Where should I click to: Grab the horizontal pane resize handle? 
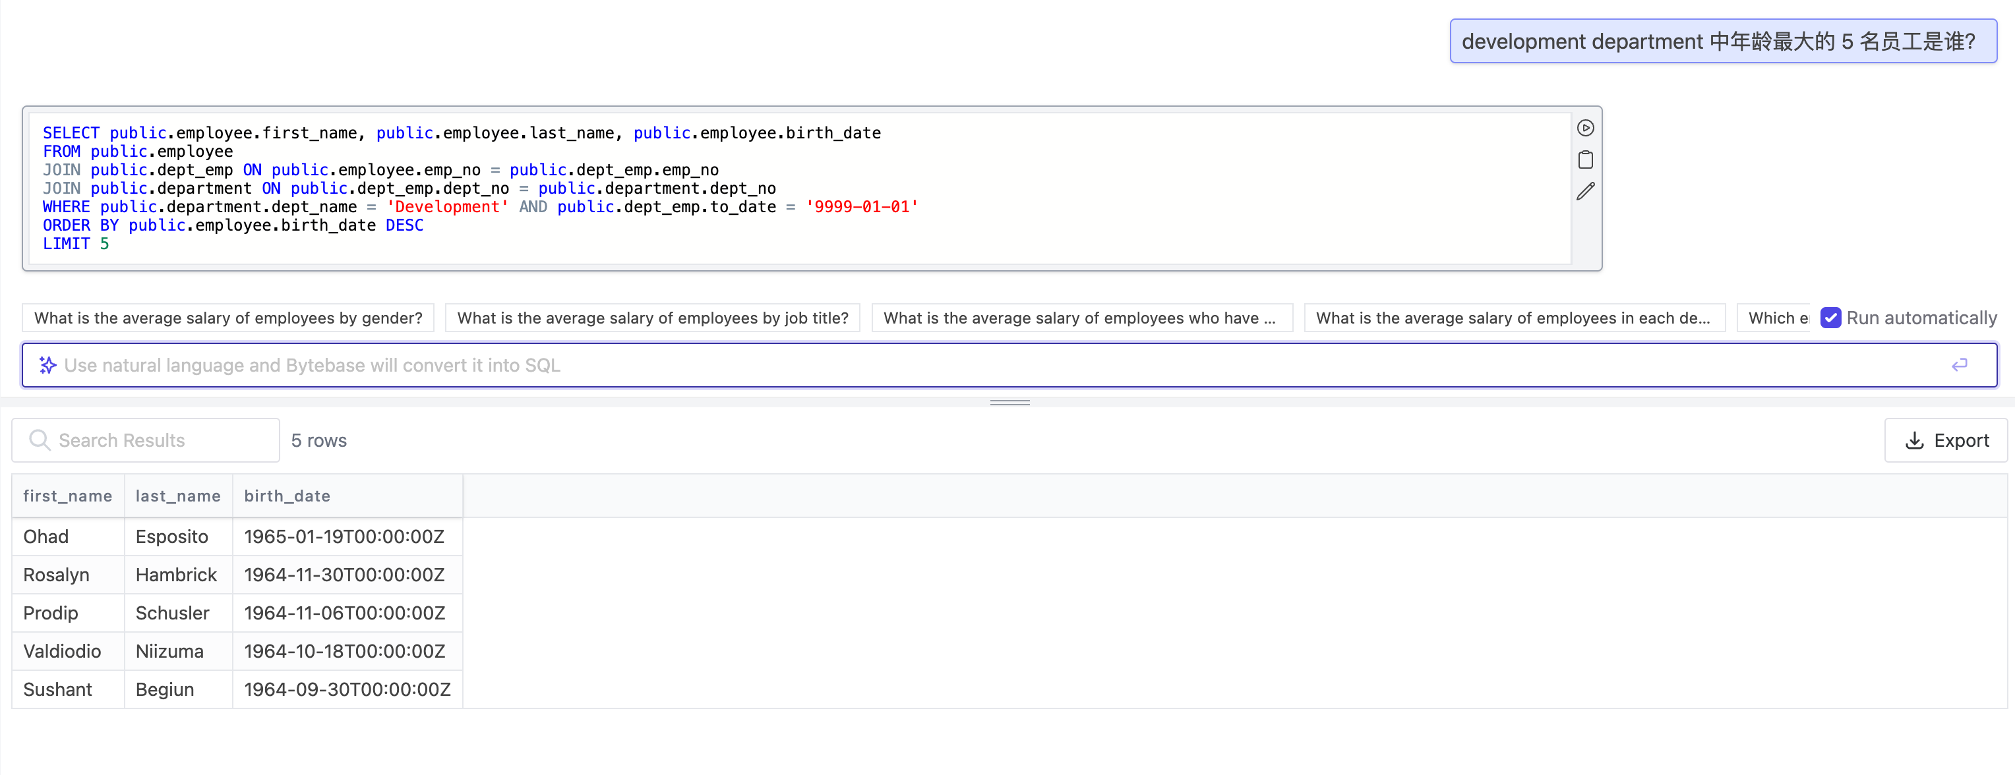tap(1009, 402)
